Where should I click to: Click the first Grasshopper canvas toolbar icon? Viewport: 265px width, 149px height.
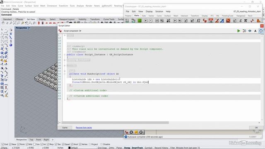pos(126,132)
